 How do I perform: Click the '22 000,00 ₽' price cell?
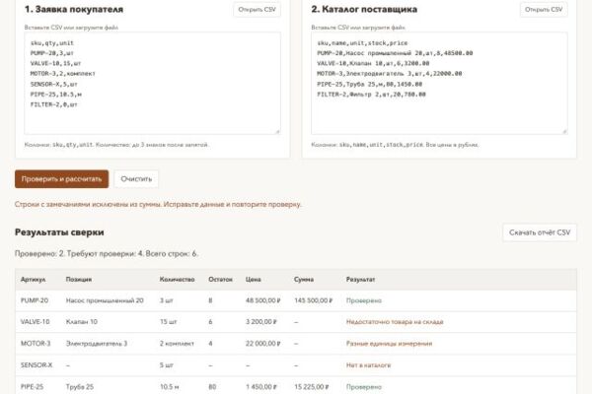263,344
